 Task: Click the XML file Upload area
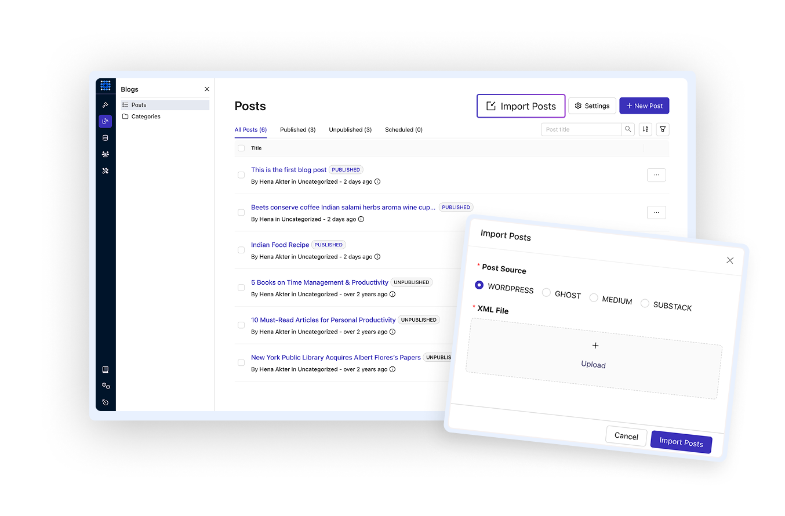[593, 356]
